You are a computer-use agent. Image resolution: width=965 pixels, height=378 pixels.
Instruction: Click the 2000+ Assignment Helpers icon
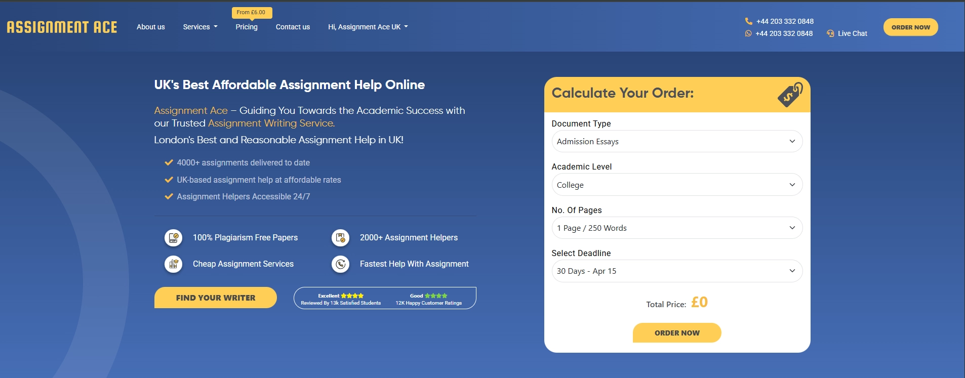point(341,237)
